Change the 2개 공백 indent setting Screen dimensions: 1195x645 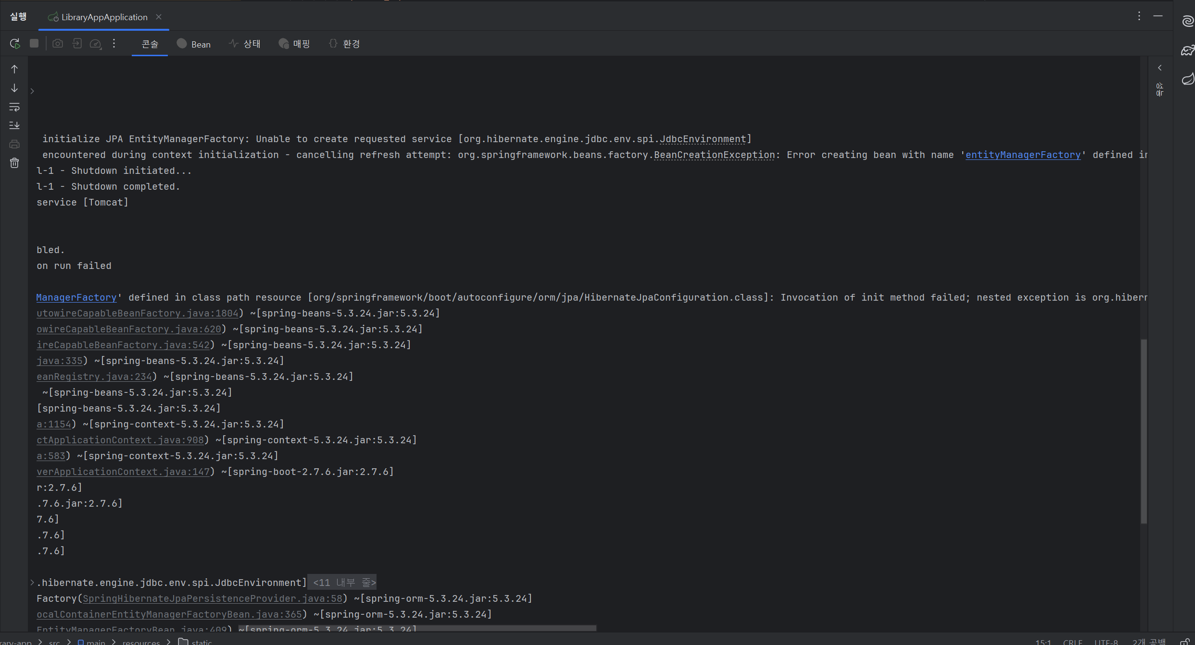1149,642
